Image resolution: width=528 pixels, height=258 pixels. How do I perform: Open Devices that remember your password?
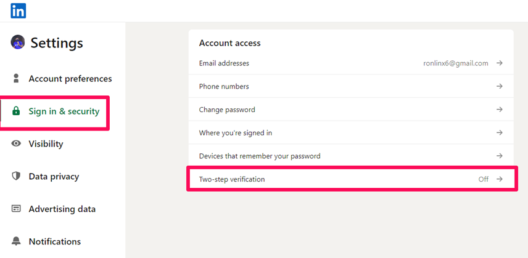tap(351, 156)
